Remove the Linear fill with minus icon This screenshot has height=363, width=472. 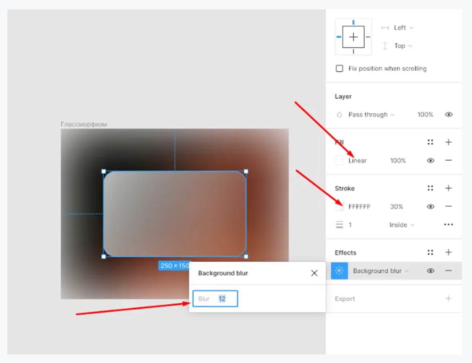coord(448,160)
